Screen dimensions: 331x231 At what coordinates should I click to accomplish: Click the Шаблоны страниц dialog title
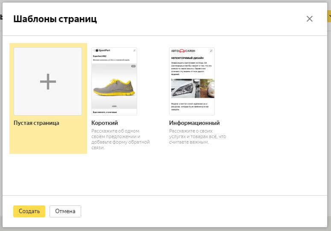(55, 19)
